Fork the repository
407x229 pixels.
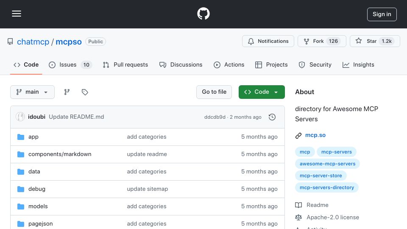[x=322, y=41]
